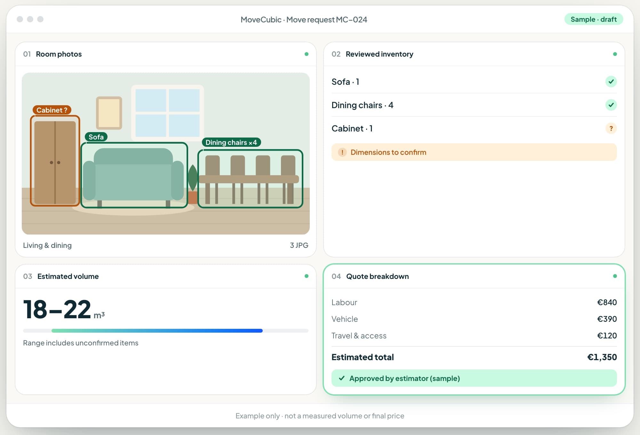Click the 3 JPG file count
Viewport: 640px width, 435px height.
(299, 245)
